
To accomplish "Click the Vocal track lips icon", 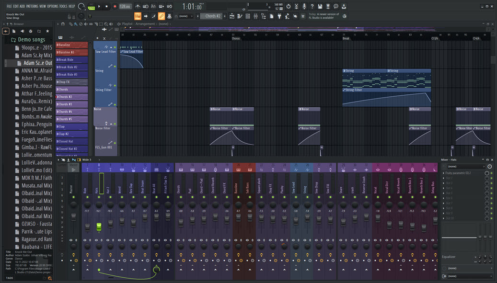I will click(x=378, y=170).
